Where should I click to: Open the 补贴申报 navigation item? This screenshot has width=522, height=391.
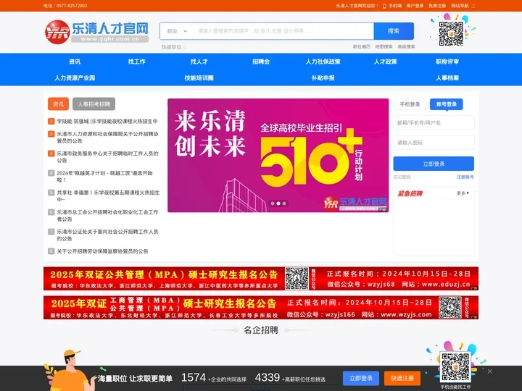[x=323, y=77]
